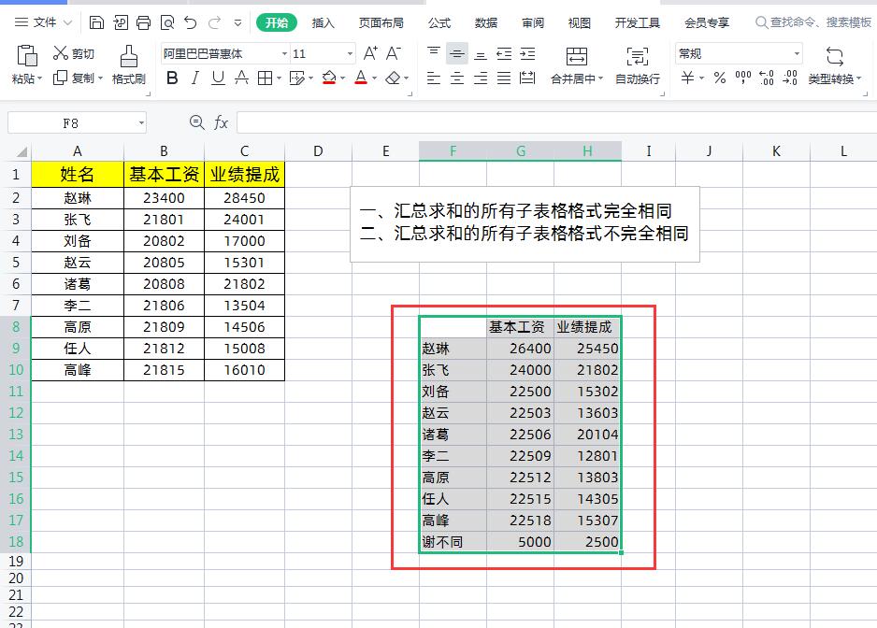Expand borders dropdown arrow
877x628 pixels.
279,78
